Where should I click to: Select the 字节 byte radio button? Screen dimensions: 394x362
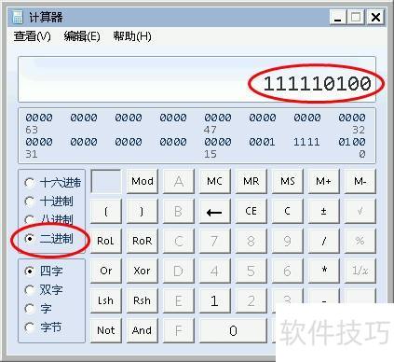[30, 327]
